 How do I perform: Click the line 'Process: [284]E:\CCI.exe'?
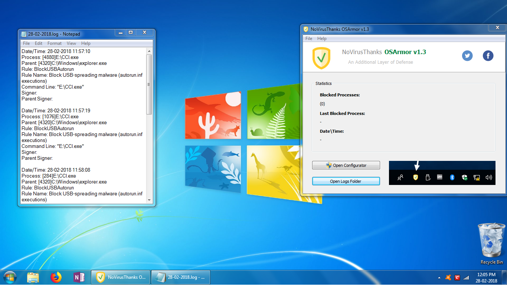click(49, 176)
